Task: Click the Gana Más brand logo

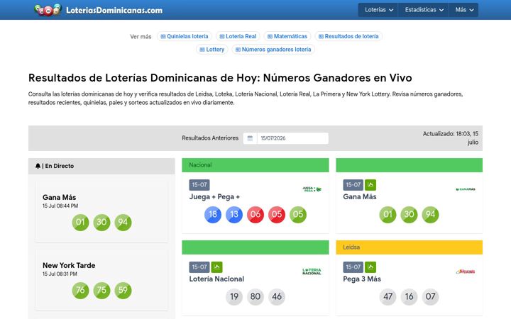Action: [466, 189]
